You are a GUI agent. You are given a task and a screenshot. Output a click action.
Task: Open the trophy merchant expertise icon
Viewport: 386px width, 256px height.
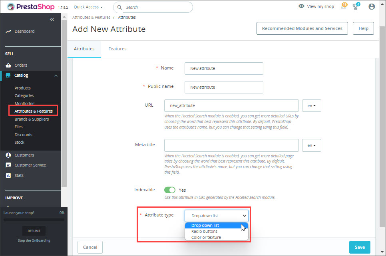(x=356, y=6)
